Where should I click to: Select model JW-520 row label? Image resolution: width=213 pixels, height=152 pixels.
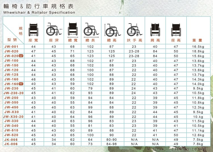click(11, 135)
